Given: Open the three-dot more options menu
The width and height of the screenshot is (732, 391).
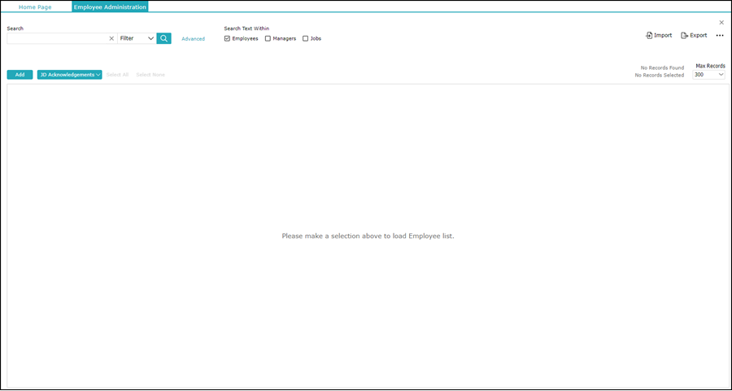Looking at the screenshot, I should click(x=720, y=36).
